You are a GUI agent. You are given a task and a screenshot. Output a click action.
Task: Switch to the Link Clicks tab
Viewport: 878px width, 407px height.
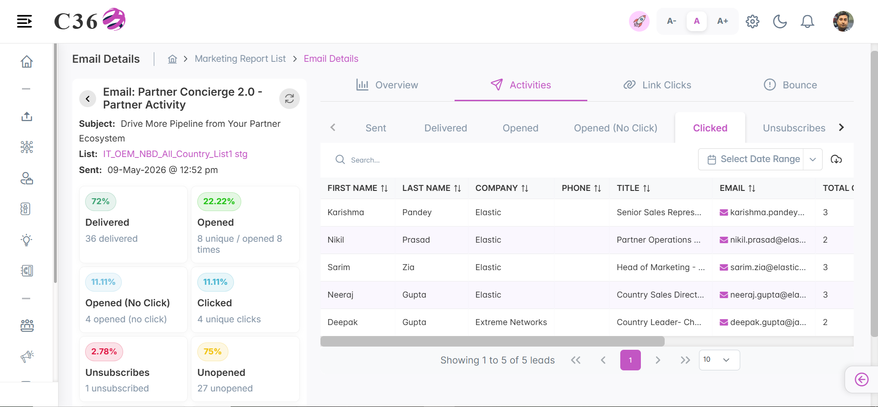point(657,85)
